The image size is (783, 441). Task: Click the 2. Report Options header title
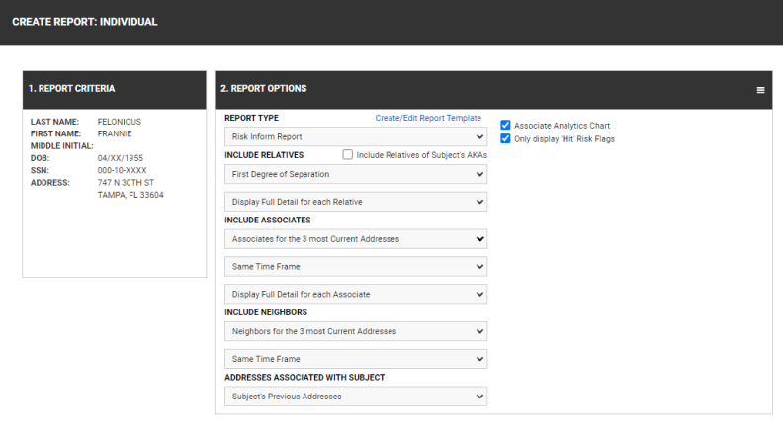click(x=263, y=89)
